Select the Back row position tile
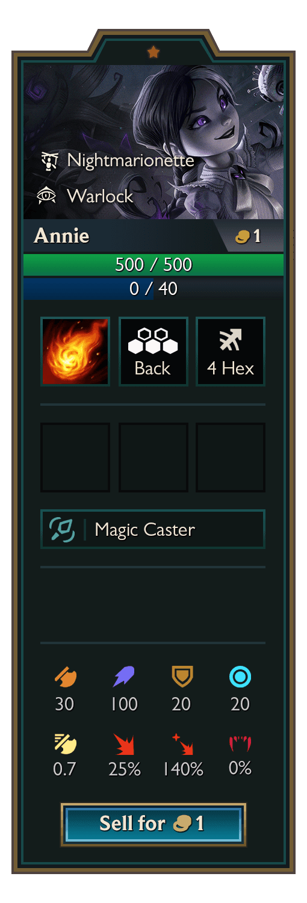This screenshot has height=903, width=307. point(153,352)
